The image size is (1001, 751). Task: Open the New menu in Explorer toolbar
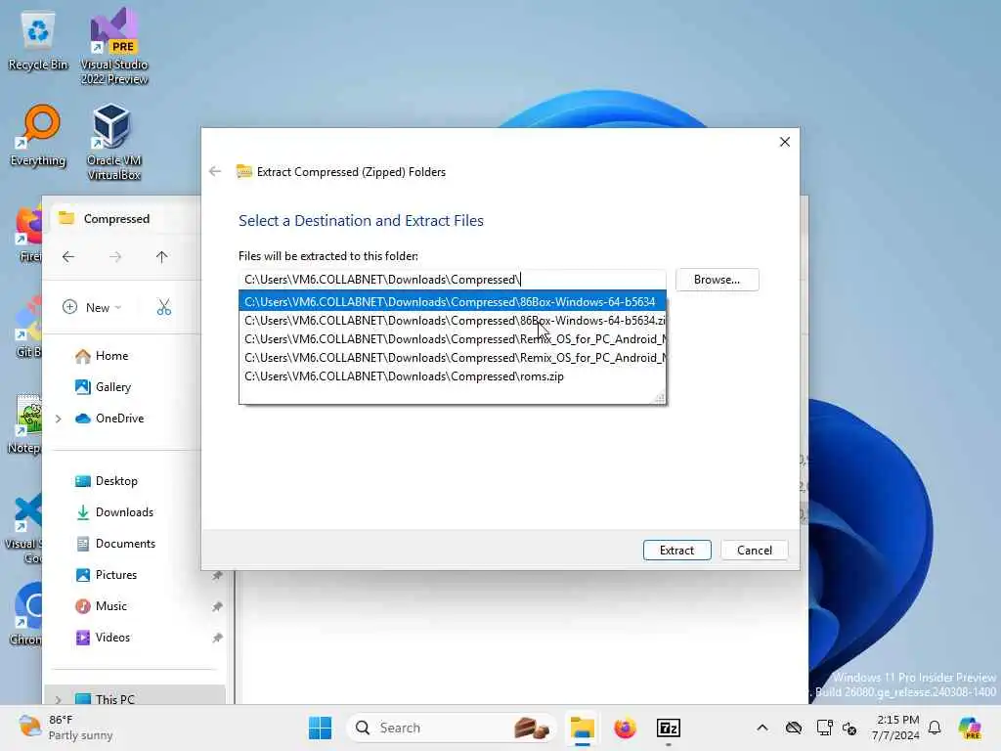click(x=92, y=307)
